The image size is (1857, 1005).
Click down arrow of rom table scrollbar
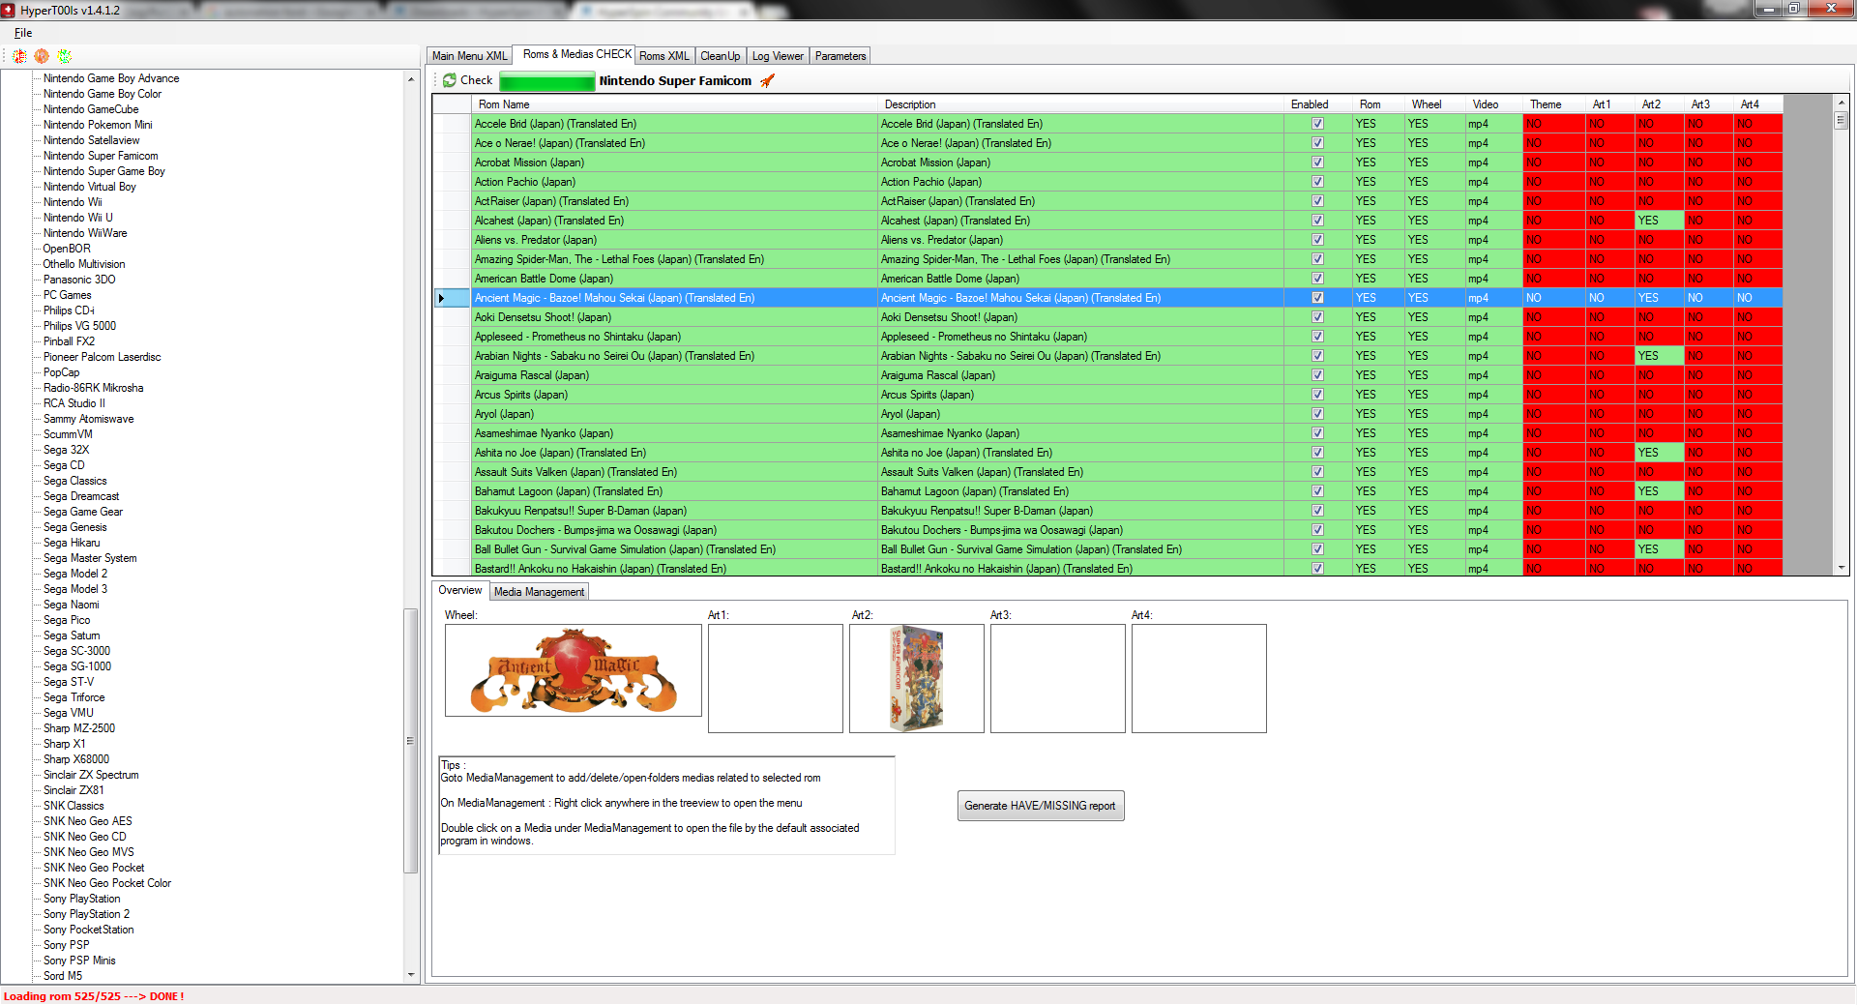[x=1841, y=568]
